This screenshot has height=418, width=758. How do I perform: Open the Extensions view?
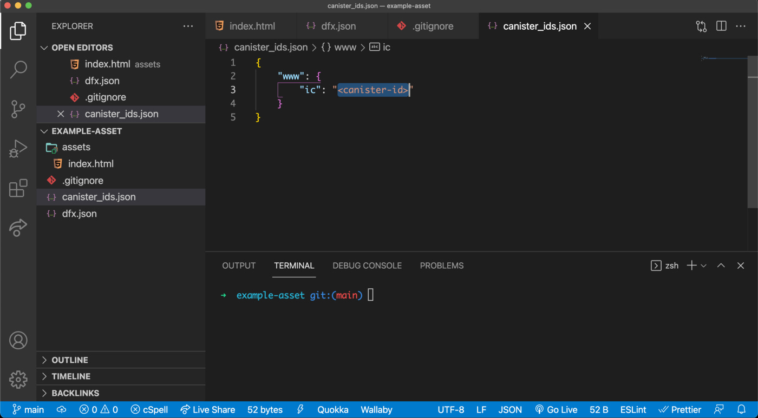(x=18, y=188)
